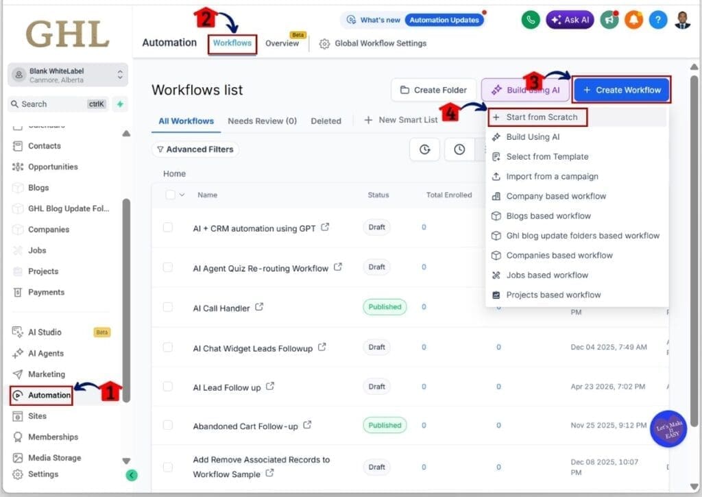702x497 pixels.
Task: Open the Ask AI button
Action: click(x=570, y=20)
